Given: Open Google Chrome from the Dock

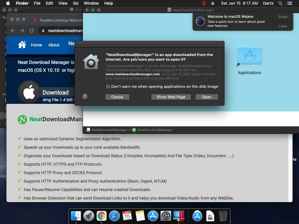Looking at the screenshot, I should (x=101, y=216).
